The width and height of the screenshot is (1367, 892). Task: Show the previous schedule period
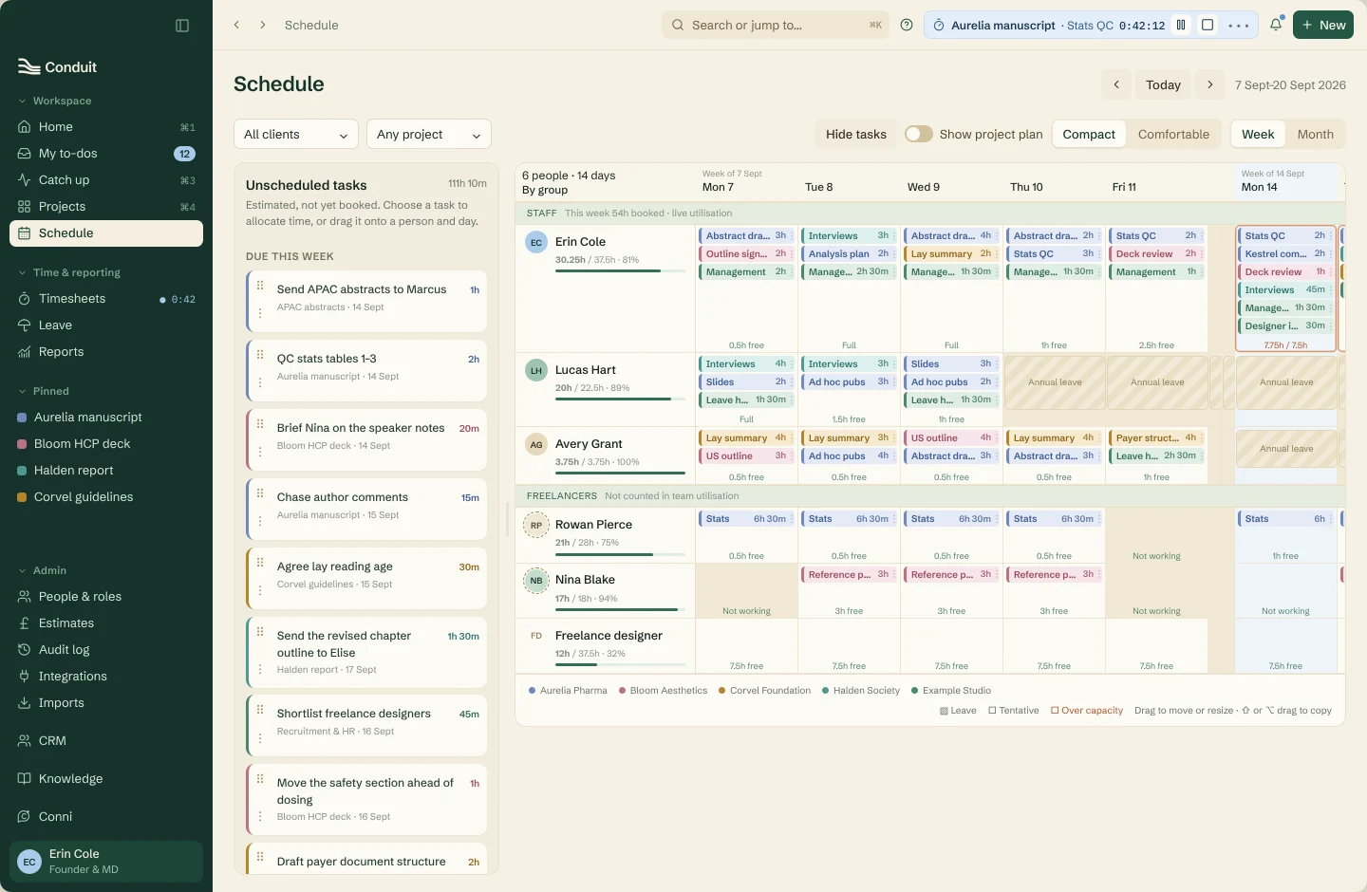click(1116, 84)
